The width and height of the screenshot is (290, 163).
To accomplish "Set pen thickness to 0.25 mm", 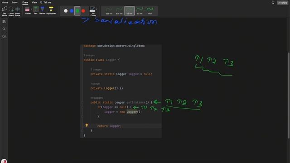I will [x=109, y=11].
